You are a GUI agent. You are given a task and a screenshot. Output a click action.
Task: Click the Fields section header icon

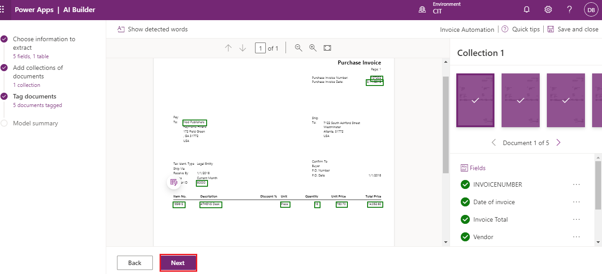click(x=464, y=168)
